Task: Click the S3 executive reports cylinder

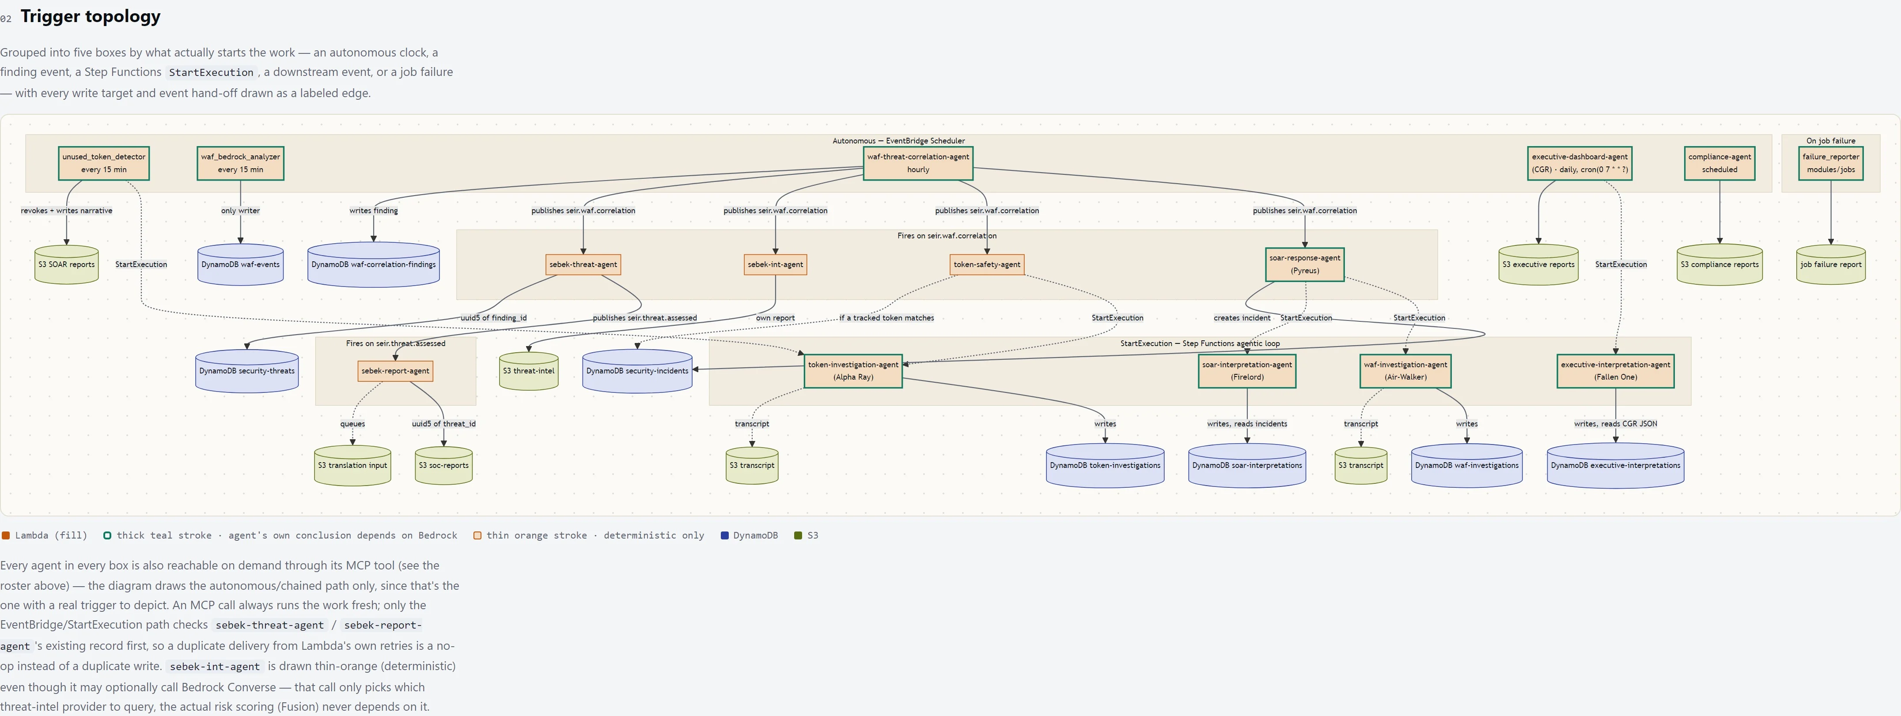Action: coord(1539,264)
